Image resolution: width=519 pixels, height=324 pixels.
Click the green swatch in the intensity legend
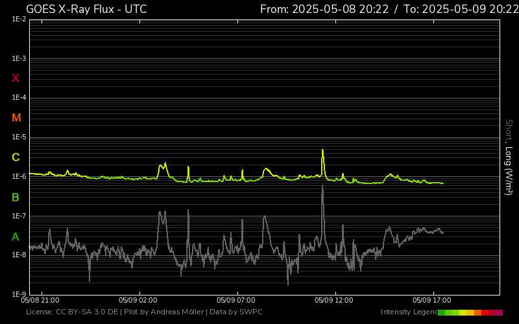[x=444, y=312]
